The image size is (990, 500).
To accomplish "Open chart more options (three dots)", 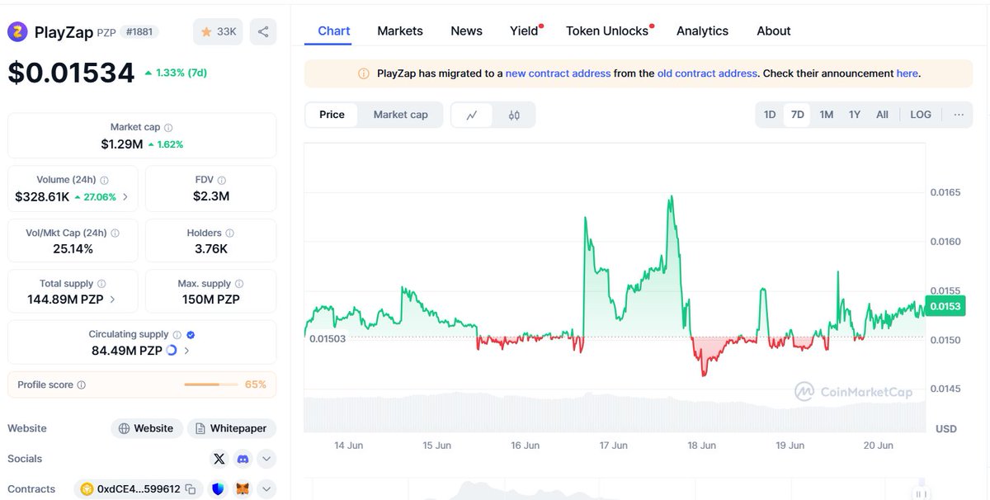I will (x=959, y=115).
